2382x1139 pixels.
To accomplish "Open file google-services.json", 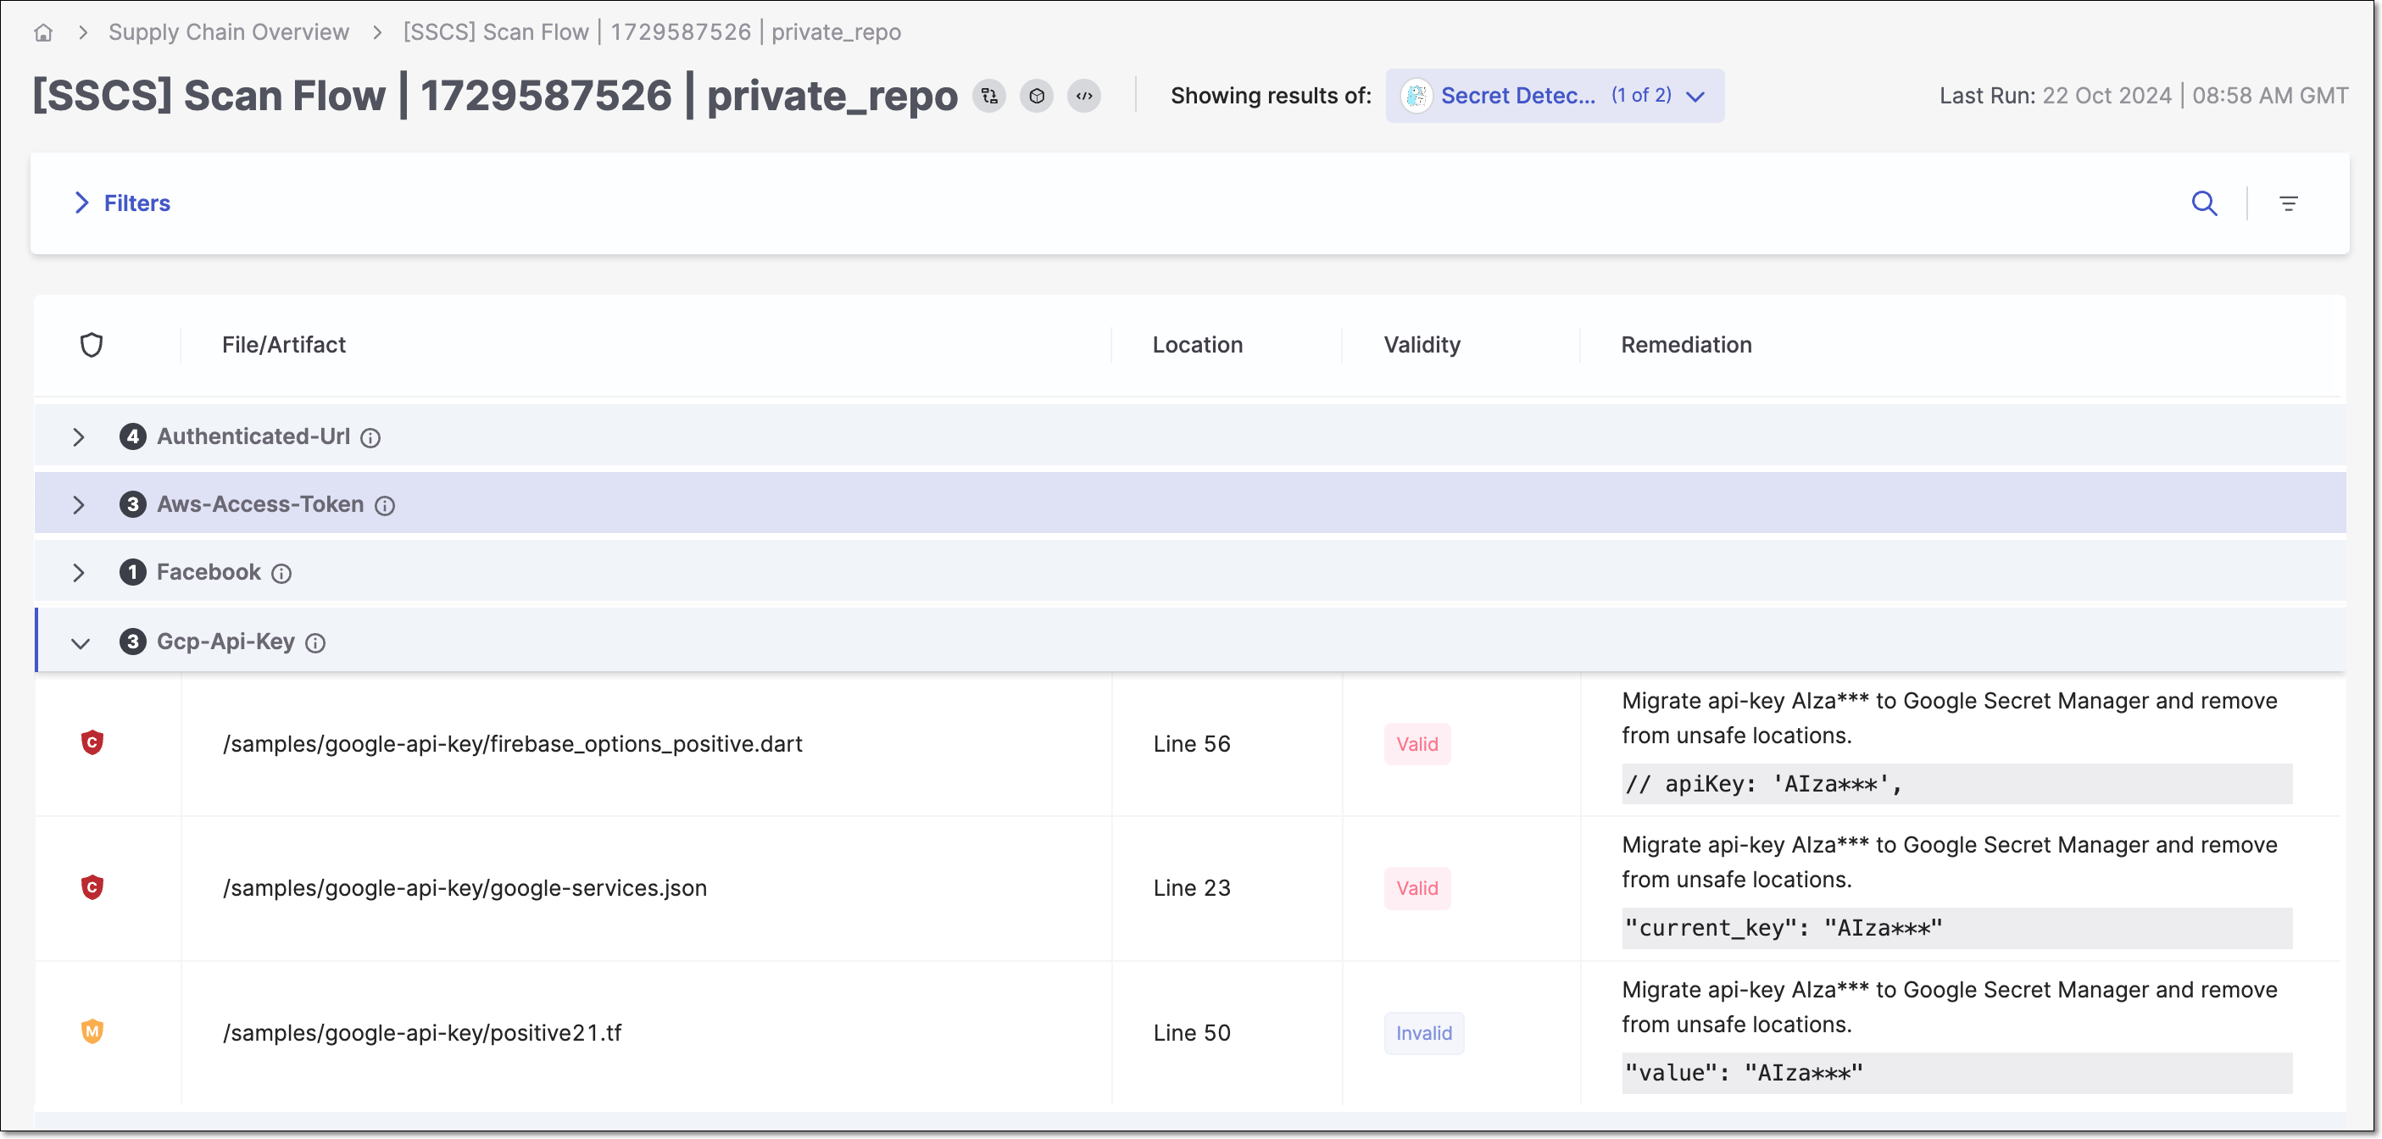I will (465, 887).
